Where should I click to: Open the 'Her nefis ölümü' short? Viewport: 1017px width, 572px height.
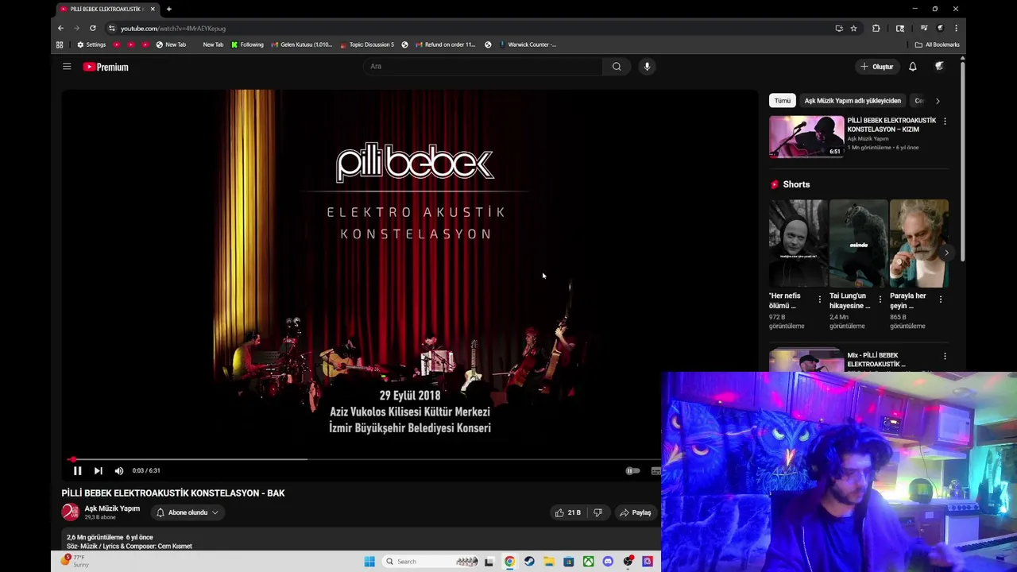pyautogui.click(x=798, y=243)
